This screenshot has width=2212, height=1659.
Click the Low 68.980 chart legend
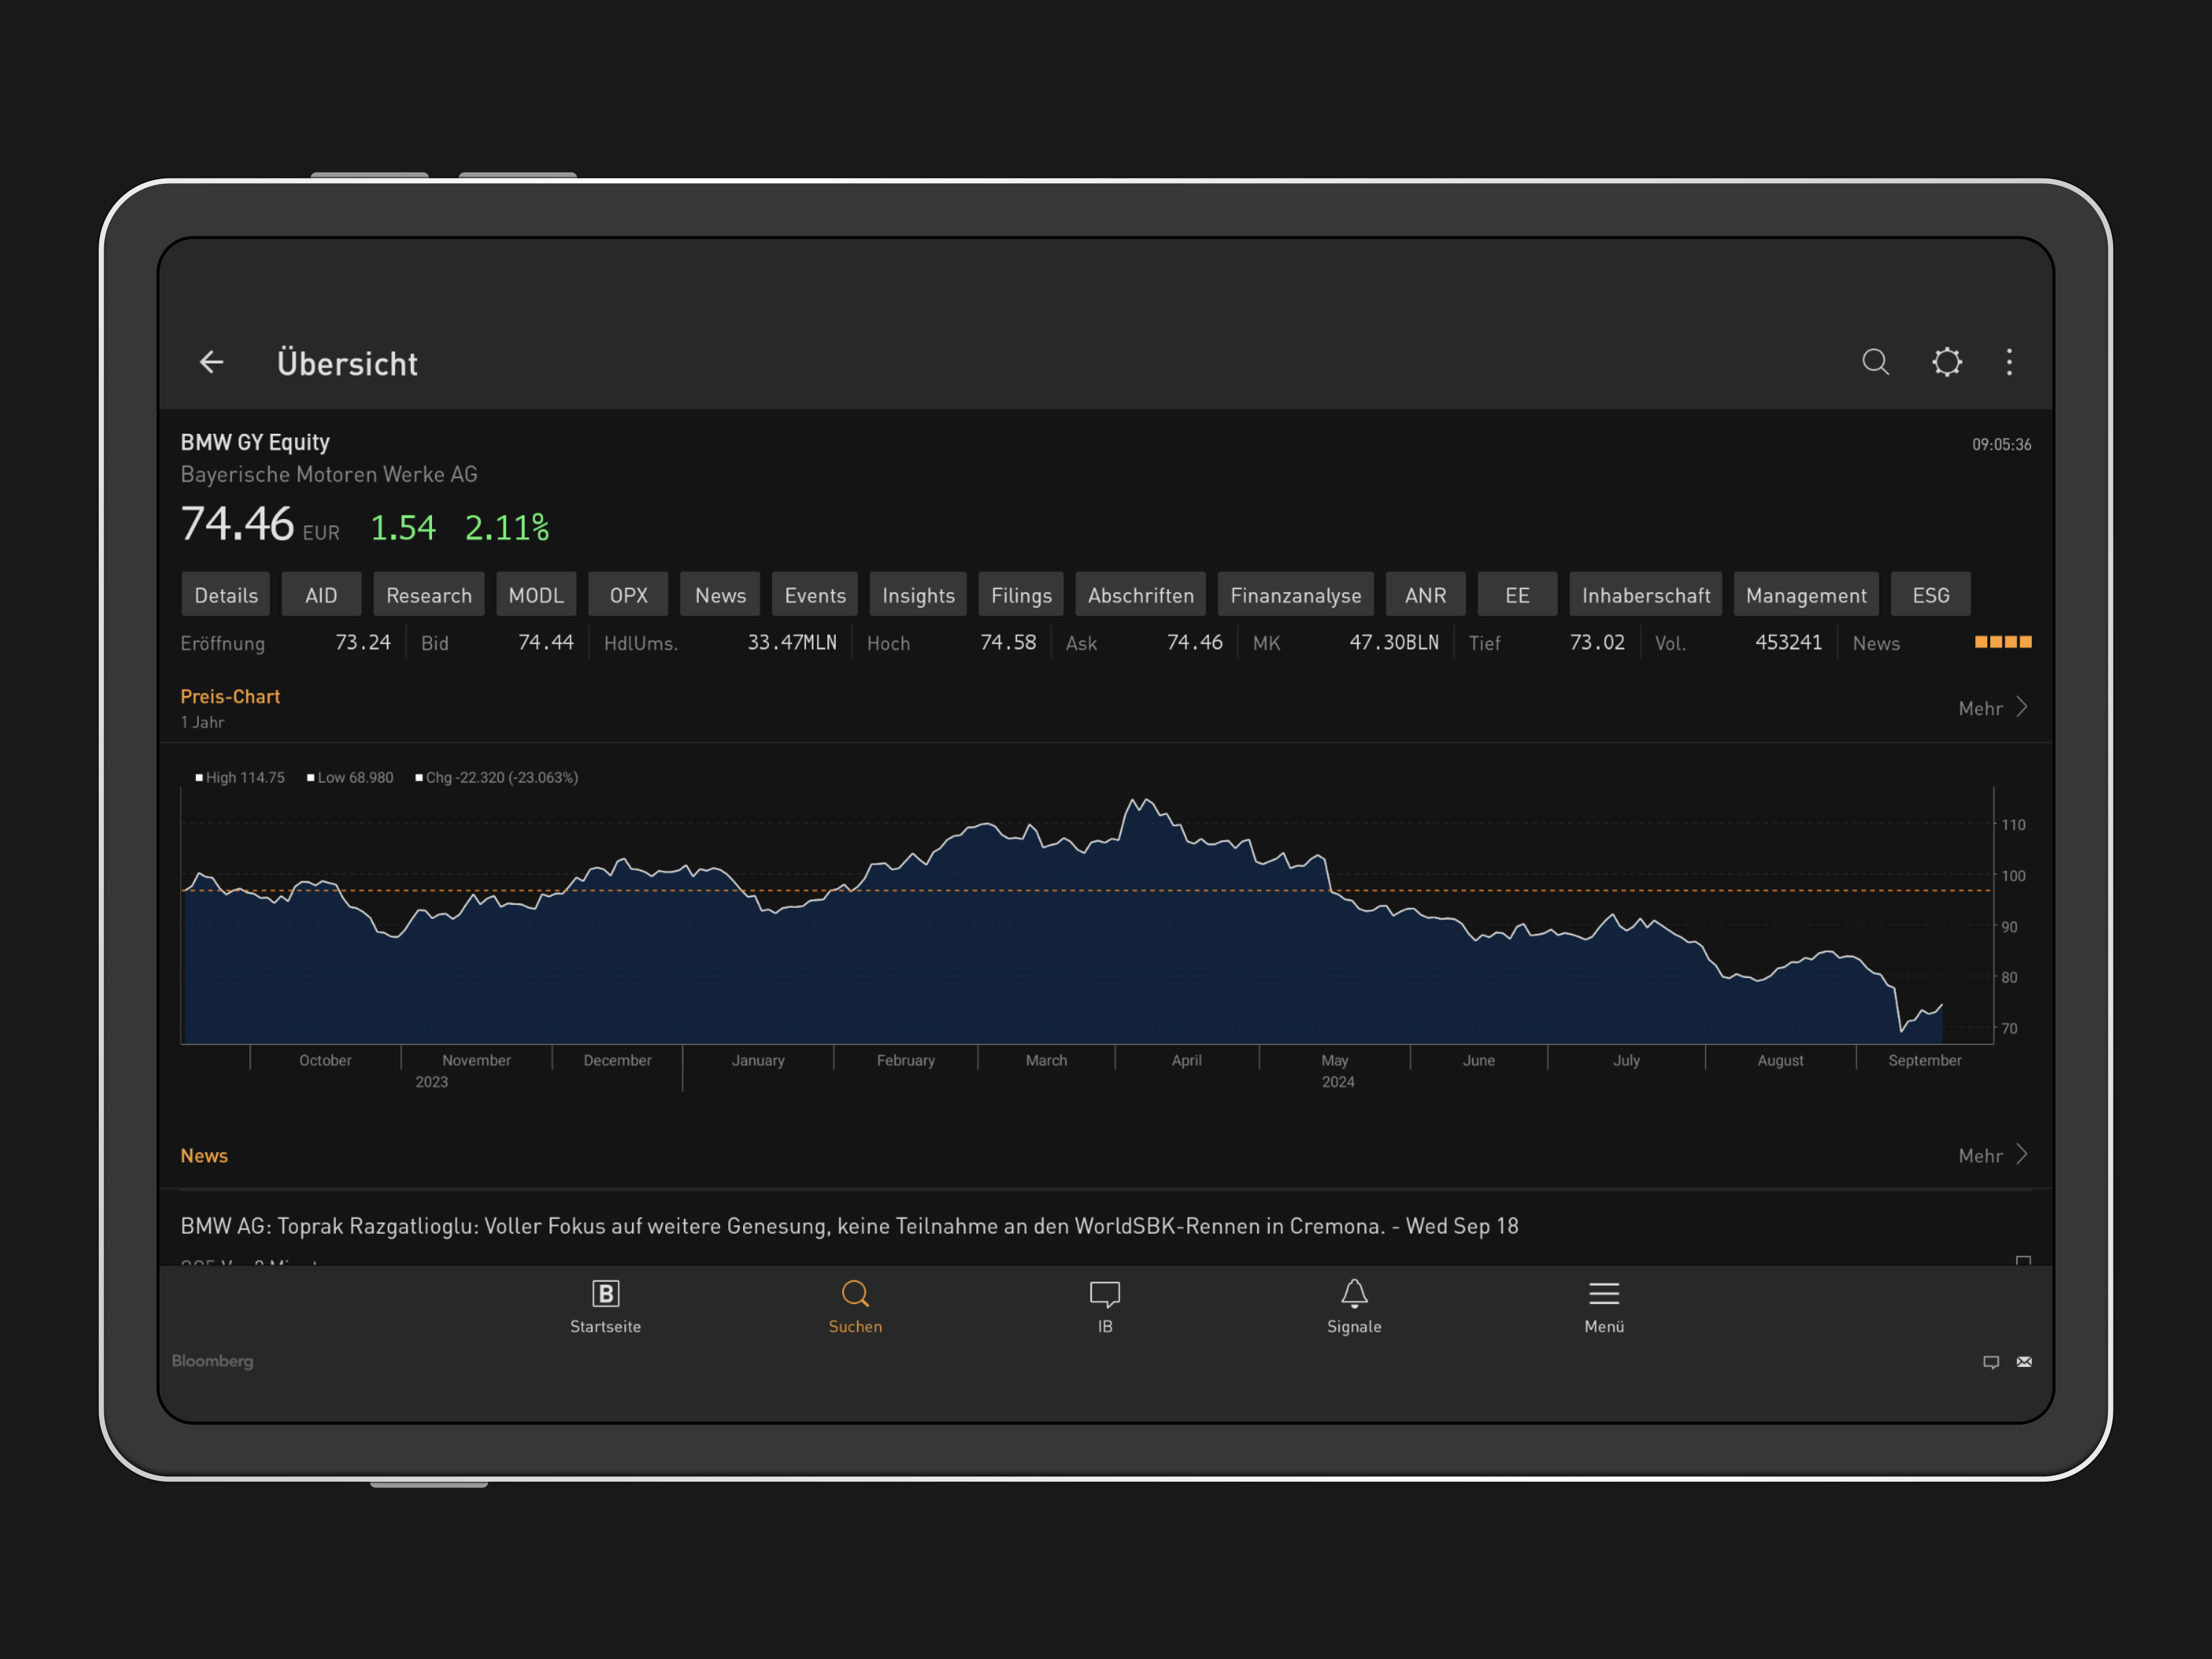(x=350, y=777)
